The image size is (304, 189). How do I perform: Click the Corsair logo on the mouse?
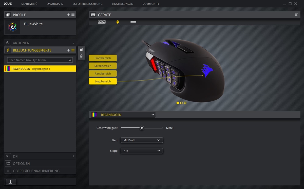click(x=207, y=71)
